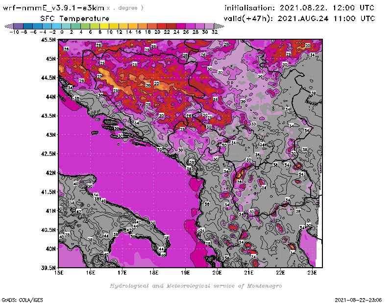Click the '21E' longitude label
Image resolution: width=392 pixels, height=303 pixels.
point(249,273)
